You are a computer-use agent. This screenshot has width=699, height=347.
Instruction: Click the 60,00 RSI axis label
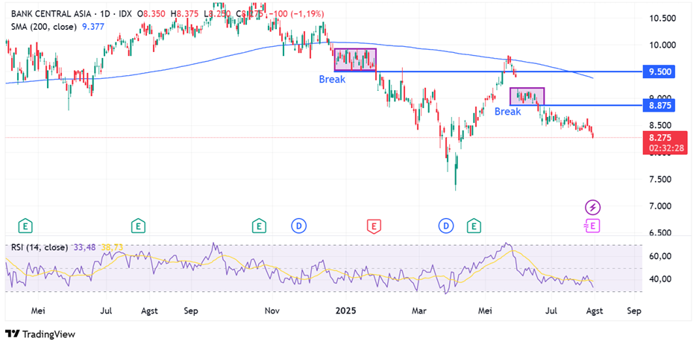(662, 256)
